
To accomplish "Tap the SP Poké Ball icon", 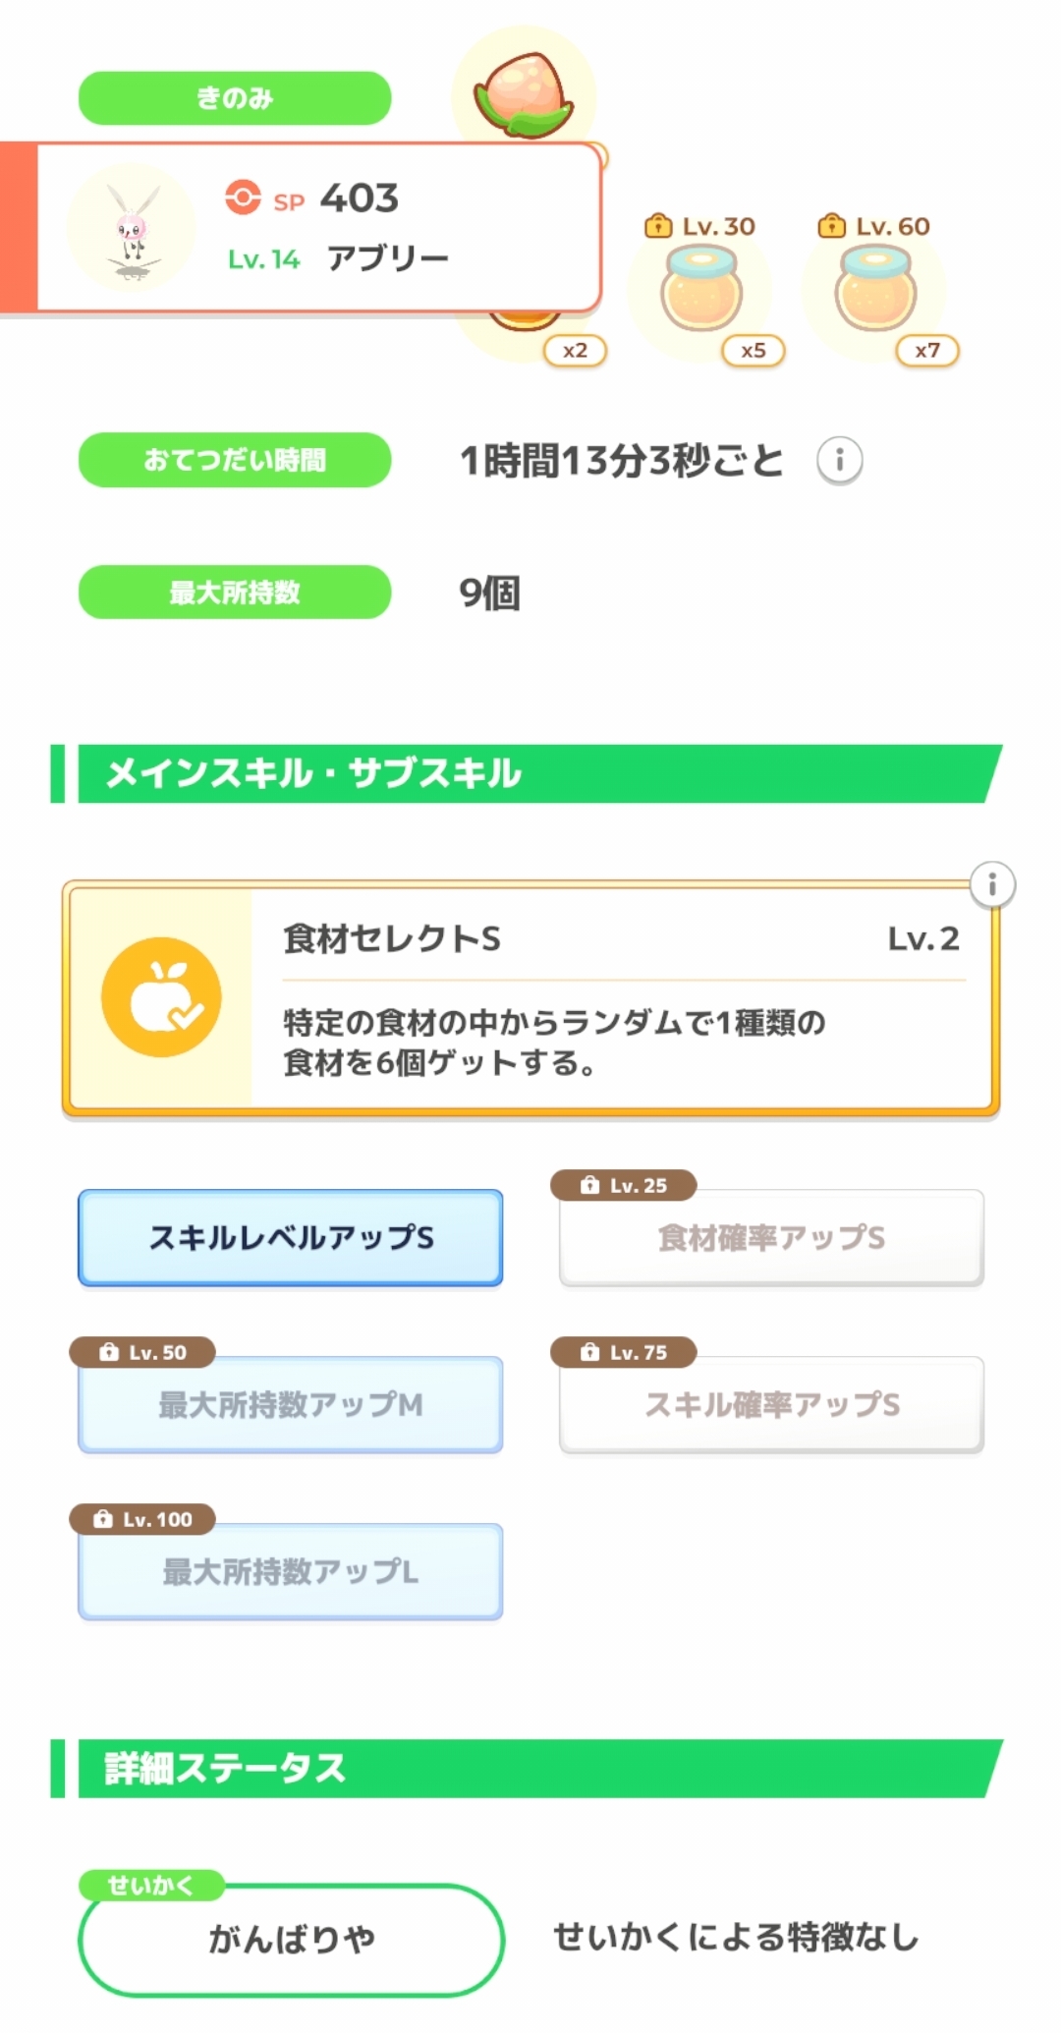I will click(x=243, y=198).
